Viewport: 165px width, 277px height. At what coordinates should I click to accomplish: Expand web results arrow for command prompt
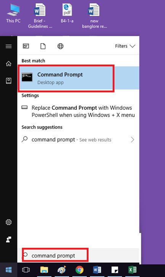[x=133, y=140]
